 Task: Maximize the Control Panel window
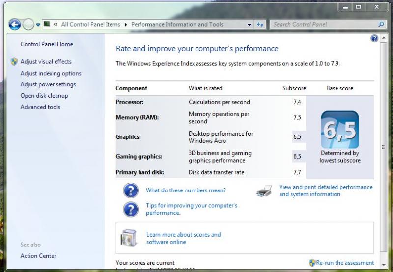[359, 7]
